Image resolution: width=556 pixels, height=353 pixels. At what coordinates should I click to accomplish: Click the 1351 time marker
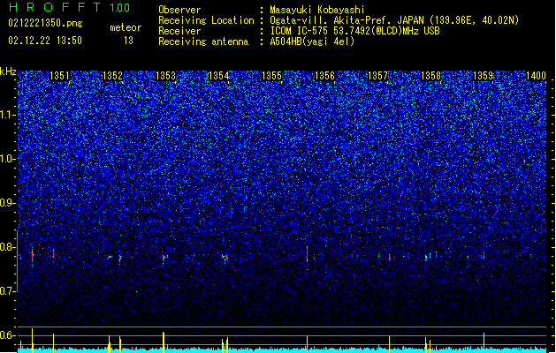59,76
